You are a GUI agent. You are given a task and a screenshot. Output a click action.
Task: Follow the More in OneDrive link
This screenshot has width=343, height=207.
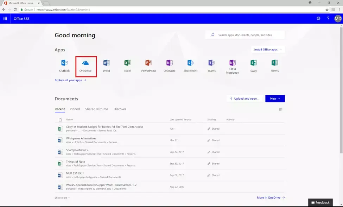tap(271, 197)
